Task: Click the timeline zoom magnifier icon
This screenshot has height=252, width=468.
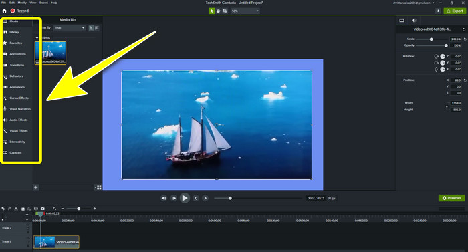Action: tap(55, 209)
